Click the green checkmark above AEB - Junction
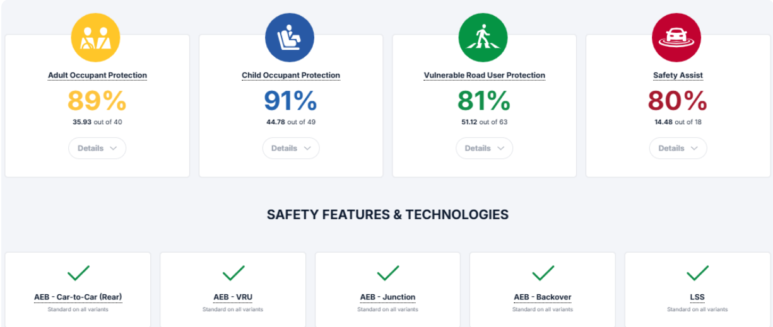Viewport: 773px width, 327px height. pos(388,273)
